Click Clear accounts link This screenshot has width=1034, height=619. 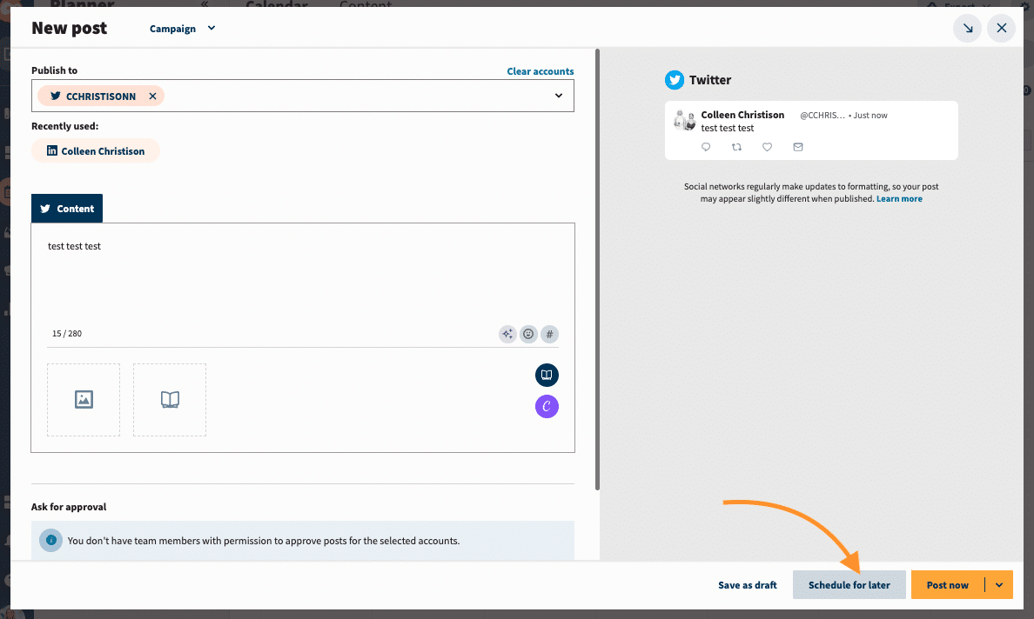(x=540, y=71)
